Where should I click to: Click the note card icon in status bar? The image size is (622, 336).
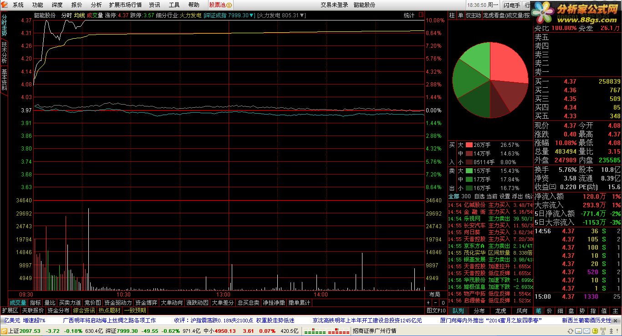tap(578, 331)
